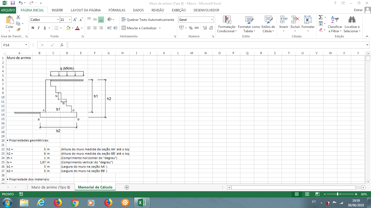The image size is (371, 208).
Task: Align cell text to the right
Action: 101,28
